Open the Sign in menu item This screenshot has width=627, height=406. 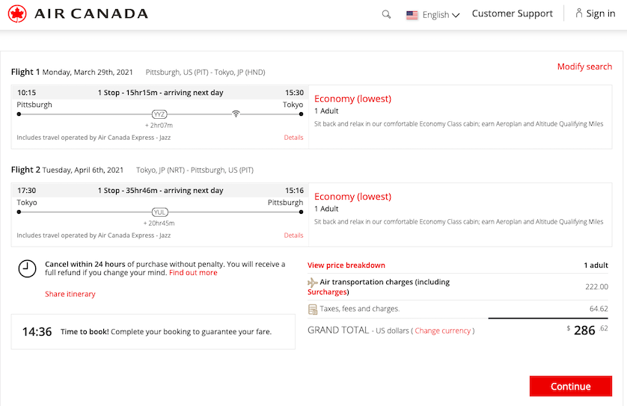(601, 13)
